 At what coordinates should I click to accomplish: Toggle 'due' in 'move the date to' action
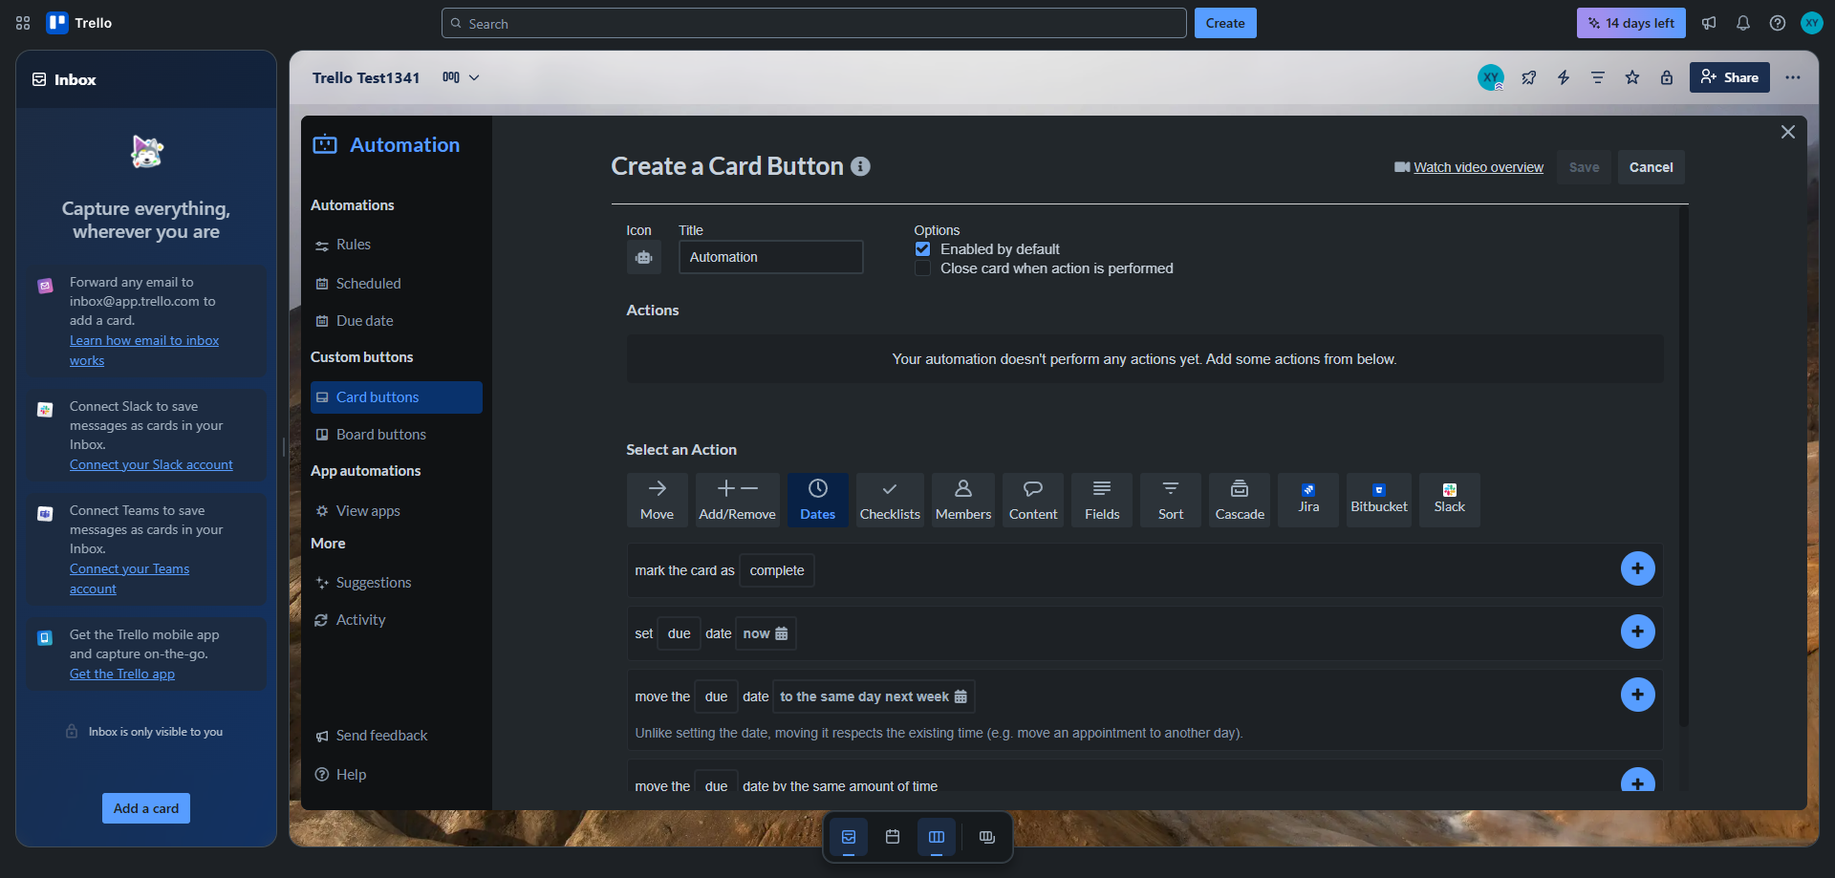coord(717,696)
